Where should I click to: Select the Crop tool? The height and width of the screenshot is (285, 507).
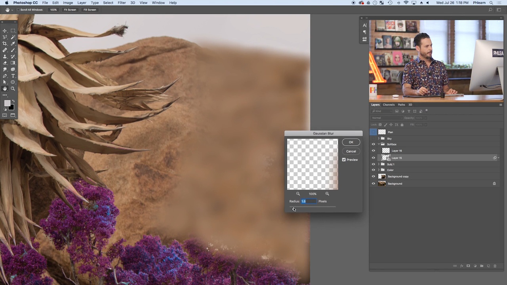[5, 44]
